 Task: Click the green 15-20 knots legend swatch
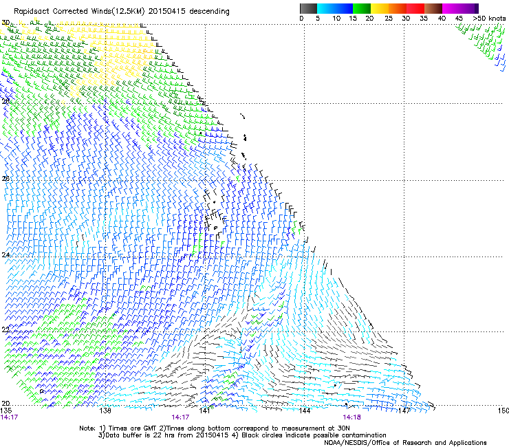point(362,8)
